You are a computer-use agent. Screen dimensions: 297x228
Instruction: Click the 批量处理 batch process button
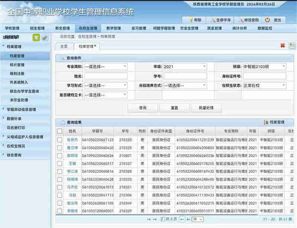[206, 108]
